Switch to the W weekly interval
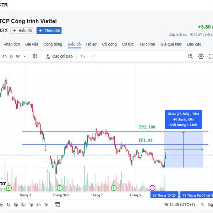 pyautogui.click(x=18, y=56)
